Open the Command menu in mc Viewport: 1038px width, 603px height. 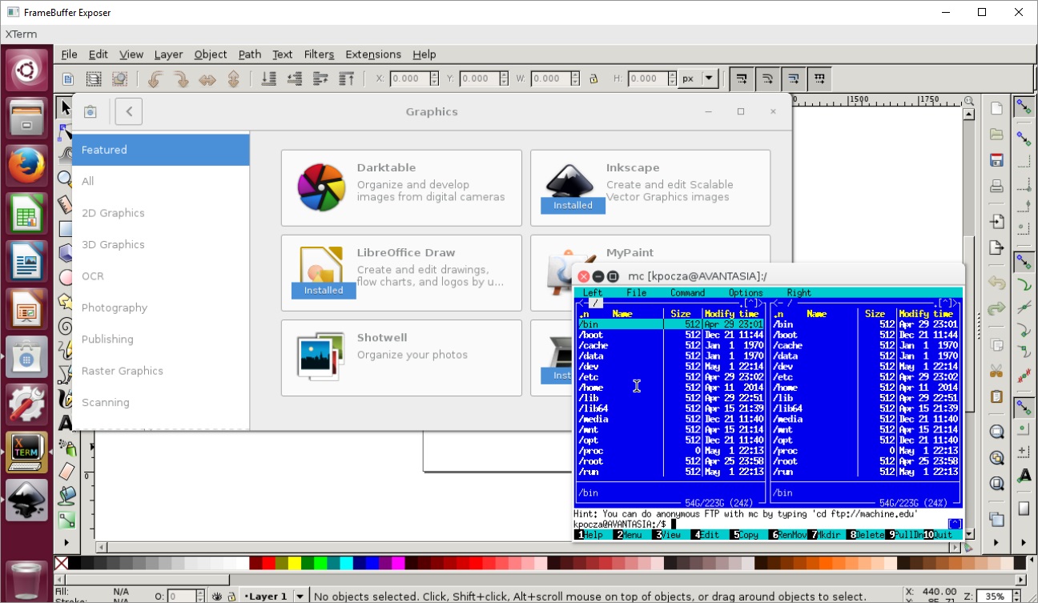coord(687,293)
